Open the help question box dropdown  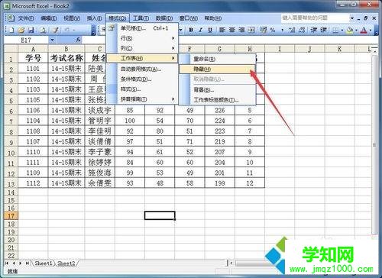coord(352,18)
